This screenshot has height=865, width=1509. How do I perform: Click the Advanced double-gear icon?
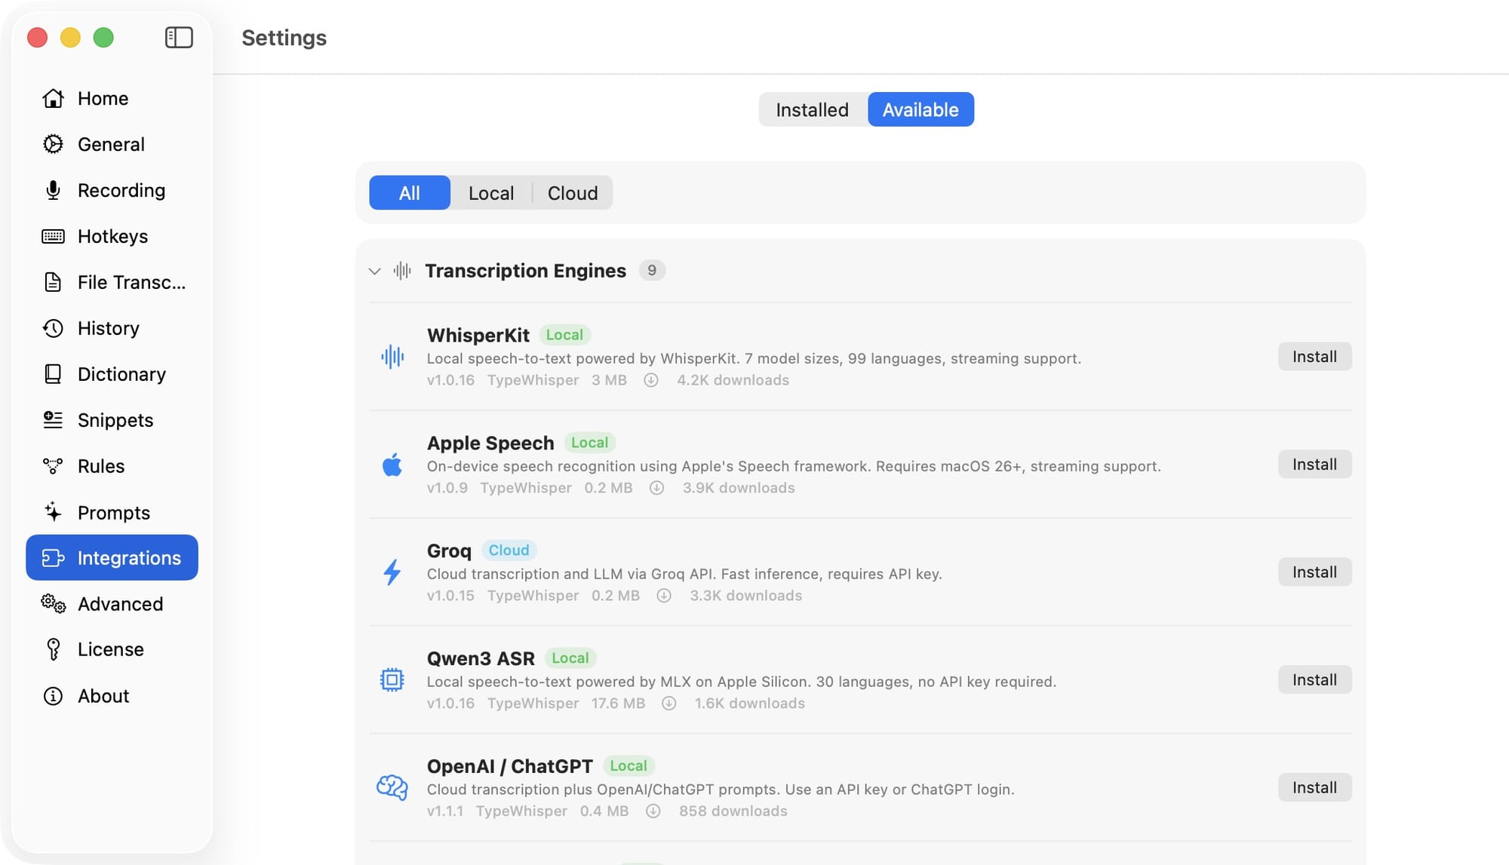pos(53,603)
